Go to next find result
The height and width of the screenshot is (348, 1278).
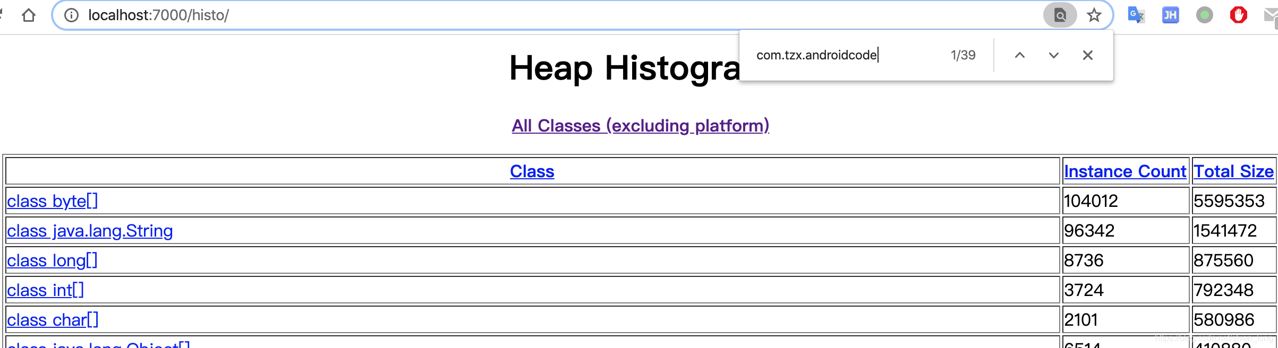click(1054, 55)
